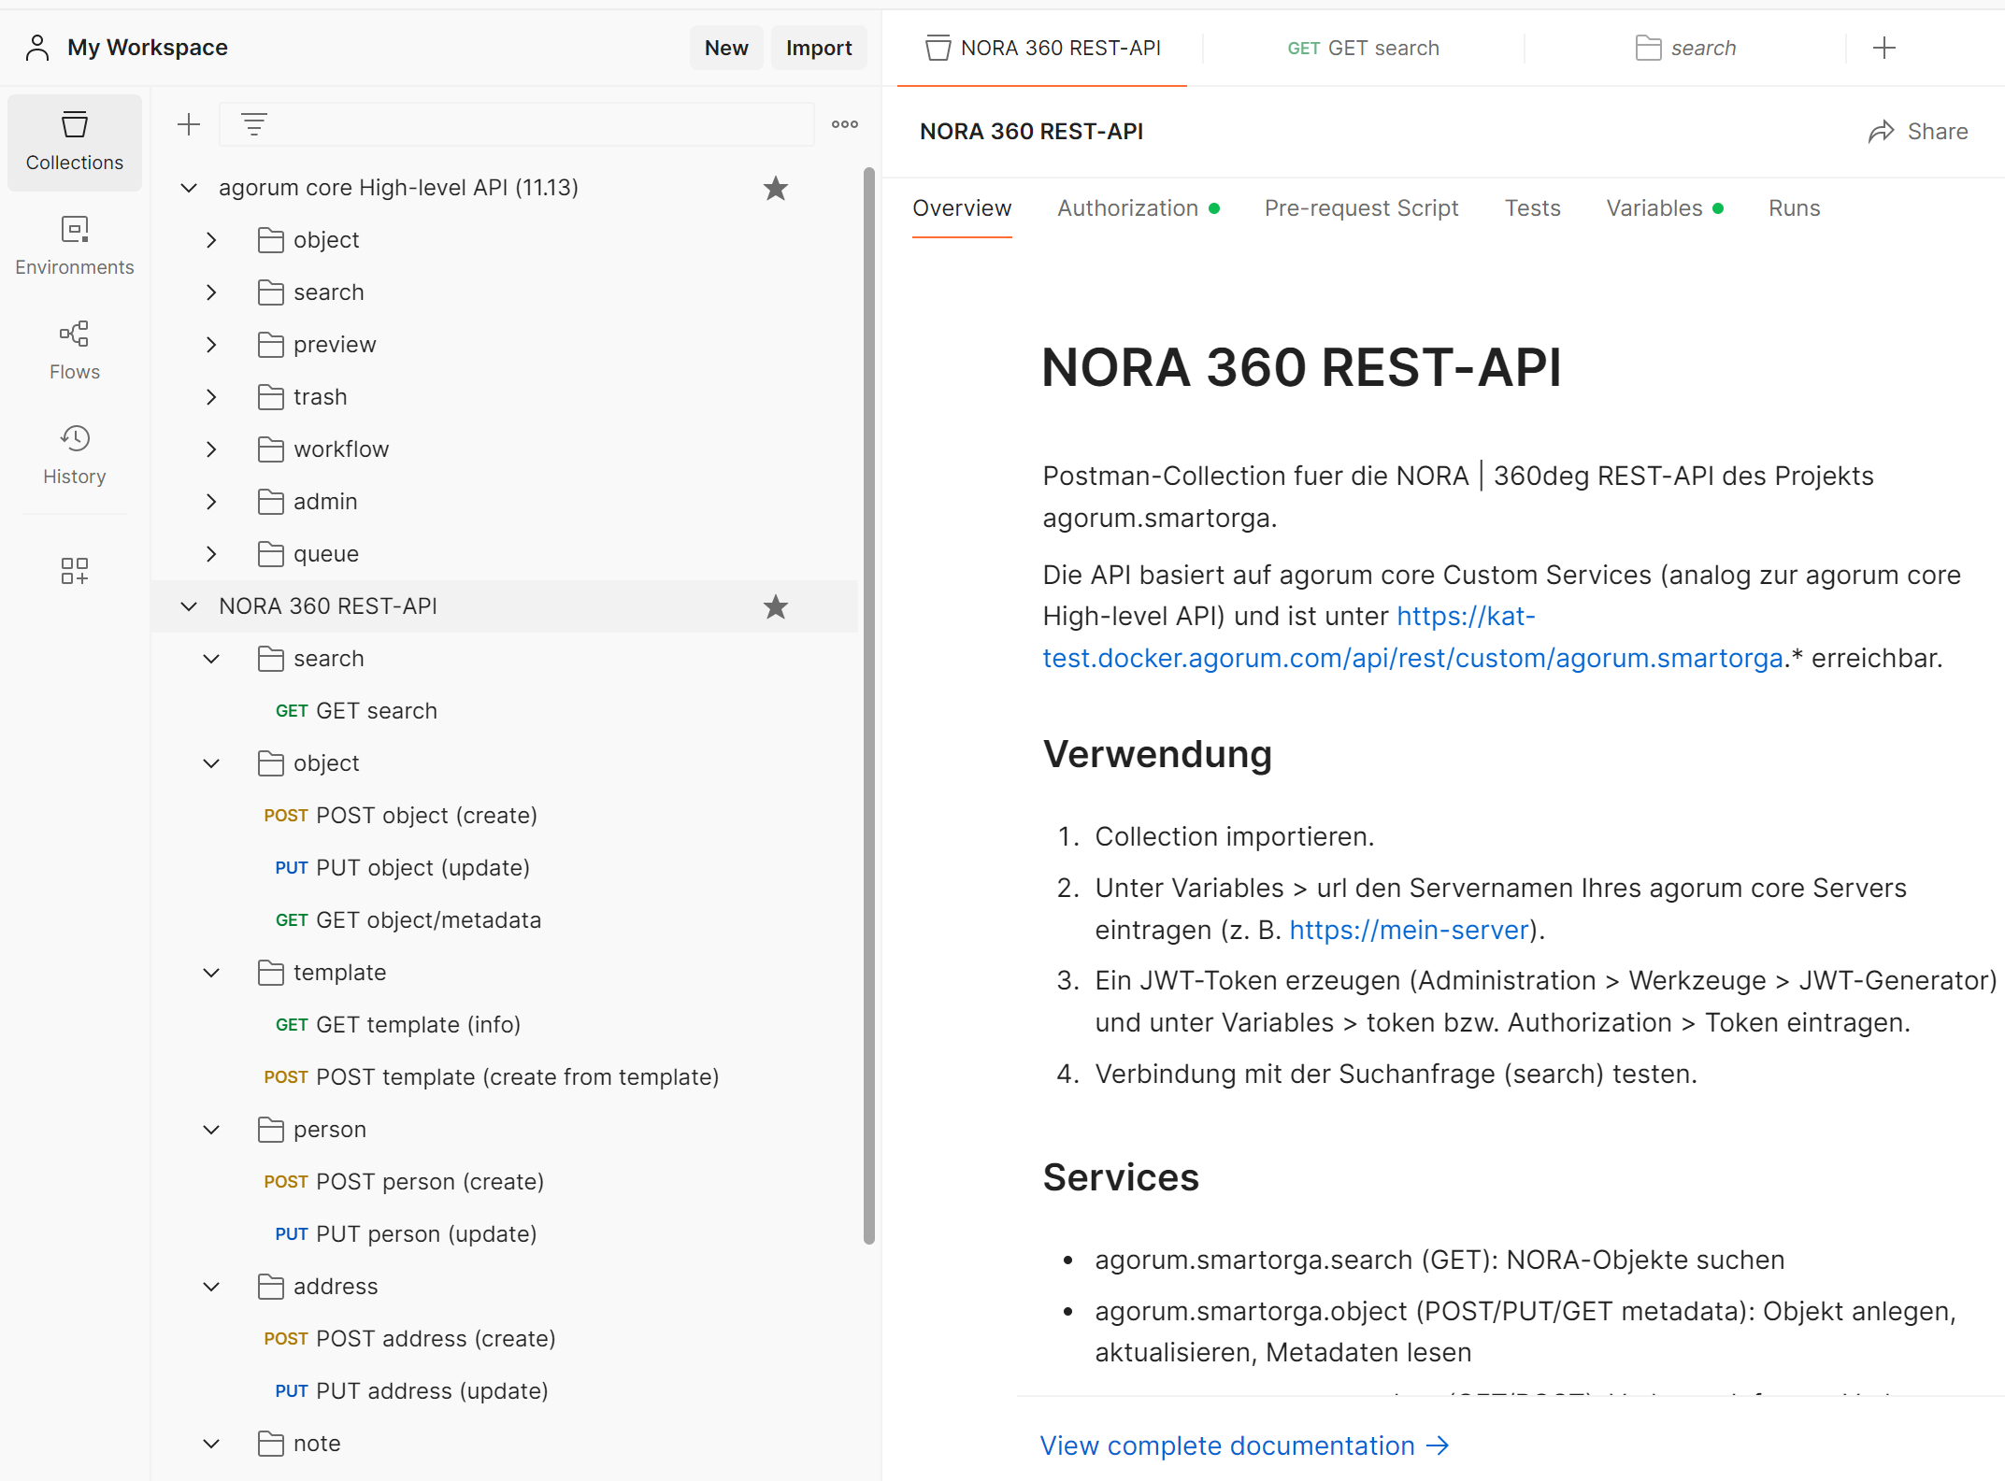Viewport: 2005px width, 1481px height.
Task: Open View complete documentation link
Action: coord(1244,1445)
